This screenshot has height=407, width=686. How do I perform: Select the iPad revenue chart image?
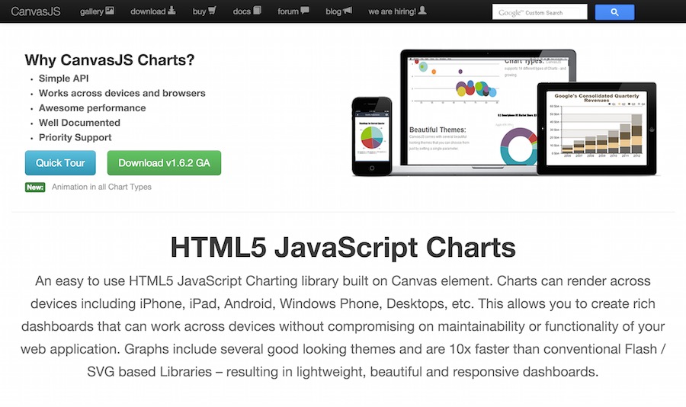click(x=597, y=128)
